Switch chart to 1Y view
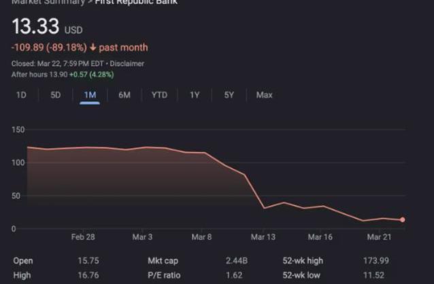 (x=195, y=95)
